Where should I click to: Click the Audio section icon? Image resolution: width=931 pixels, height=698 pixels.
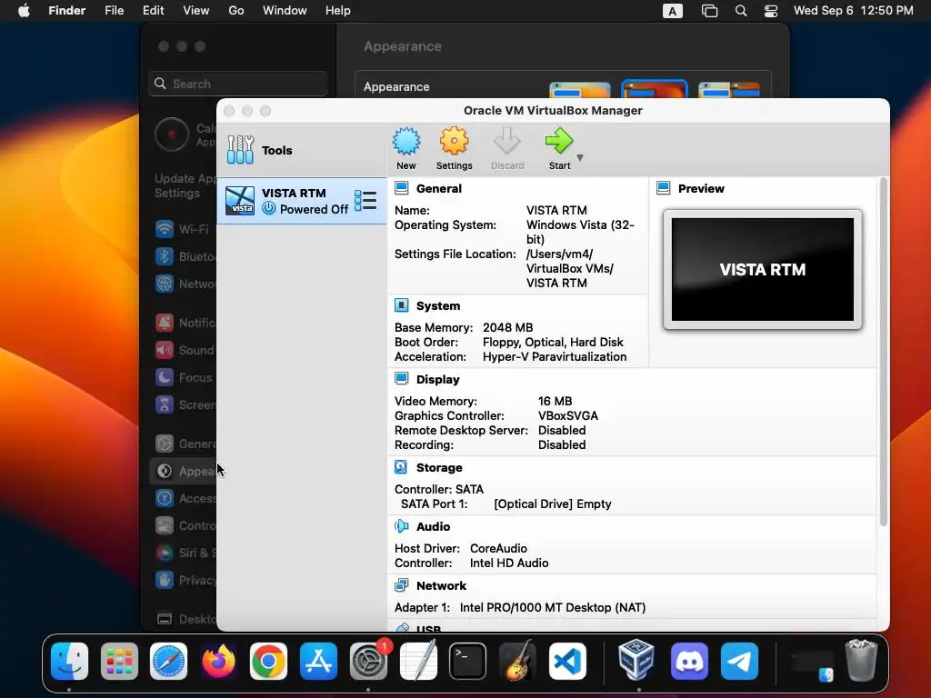(401, 526)
